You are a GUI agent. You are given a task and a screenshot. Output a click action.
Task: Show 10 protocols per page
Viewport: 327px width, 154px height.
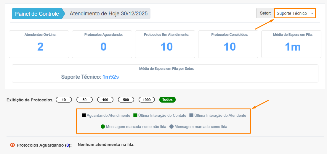64,100
